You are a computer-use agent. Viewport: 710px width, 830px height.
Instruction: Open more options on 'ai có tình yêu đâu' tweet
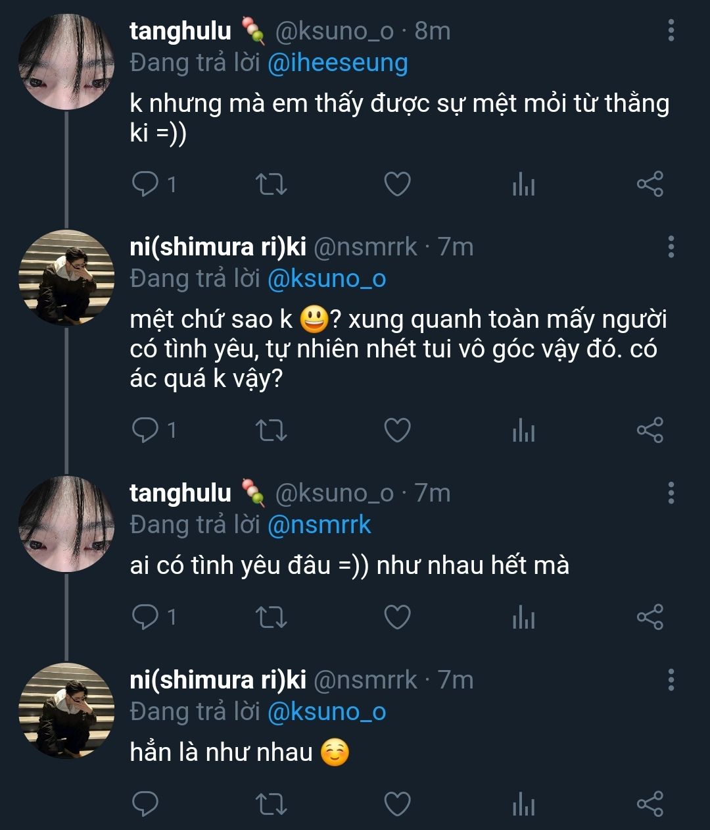pos(671,492)
